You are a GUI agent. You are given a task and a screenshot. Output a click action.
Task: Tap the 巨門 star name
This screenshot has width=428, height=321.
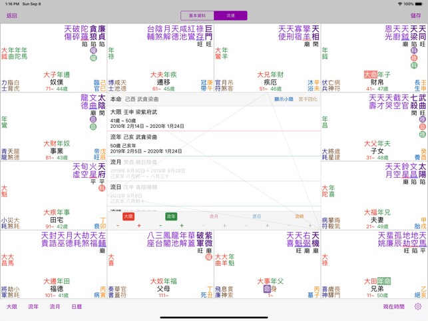[x=208, y=33]
